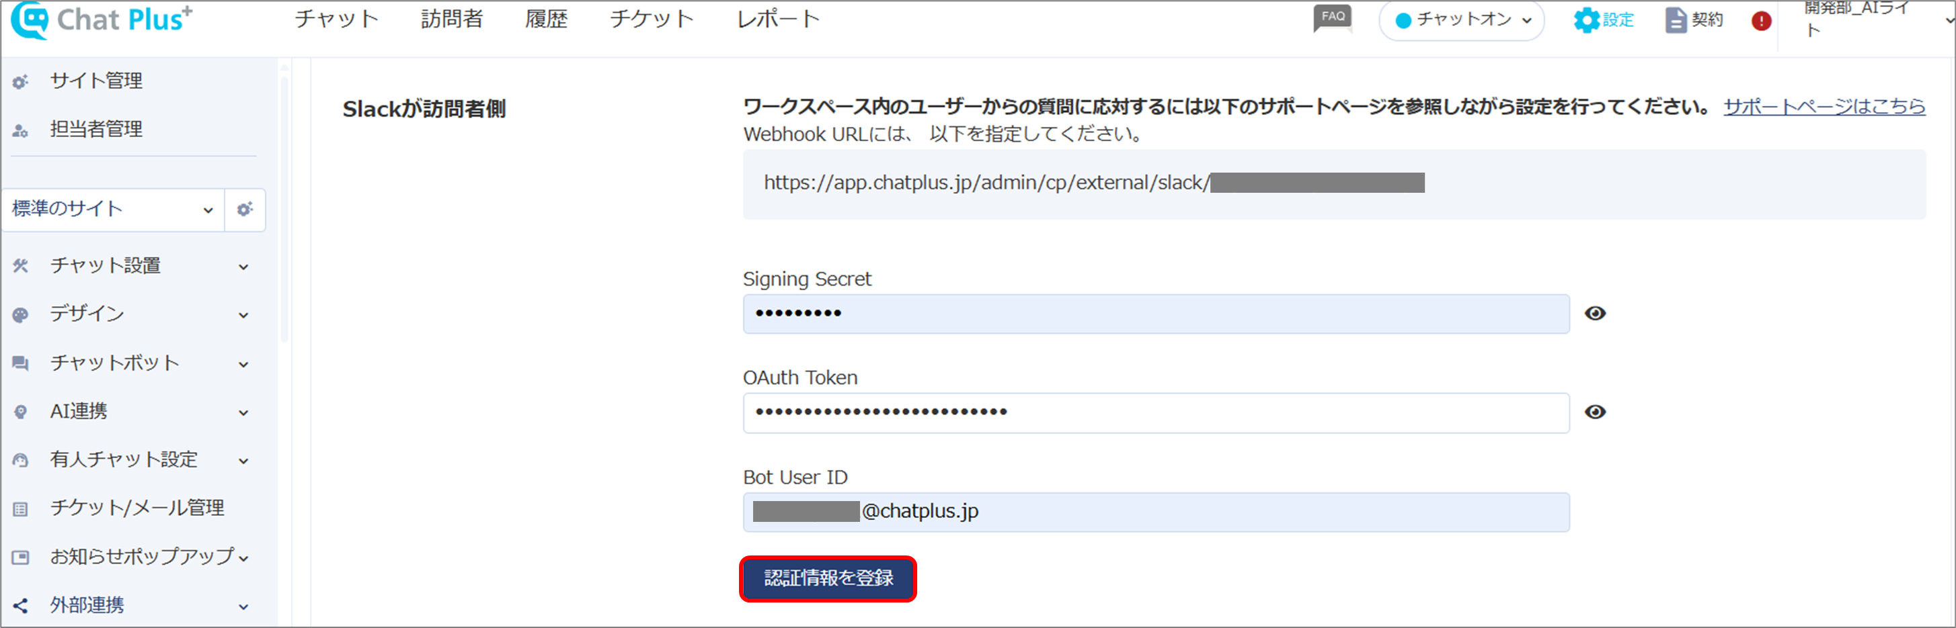Expand the チャット設置 menu chevron
Screen dimensions: 1956x628
pos(243,267)
